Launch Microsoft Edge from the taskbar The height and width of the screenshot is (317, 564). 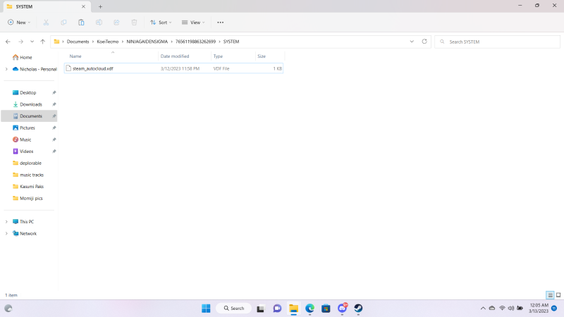coord(309,308)
